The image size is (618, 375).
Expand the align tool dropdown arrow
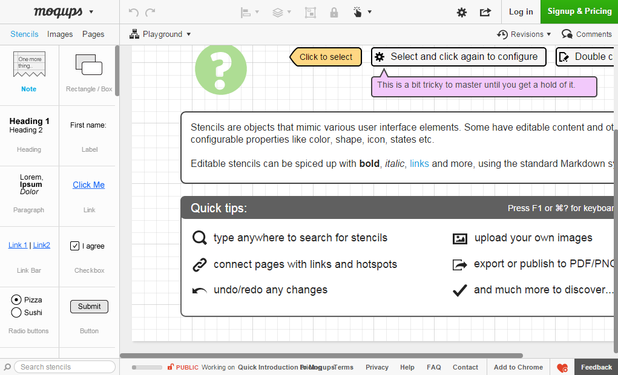257,12
